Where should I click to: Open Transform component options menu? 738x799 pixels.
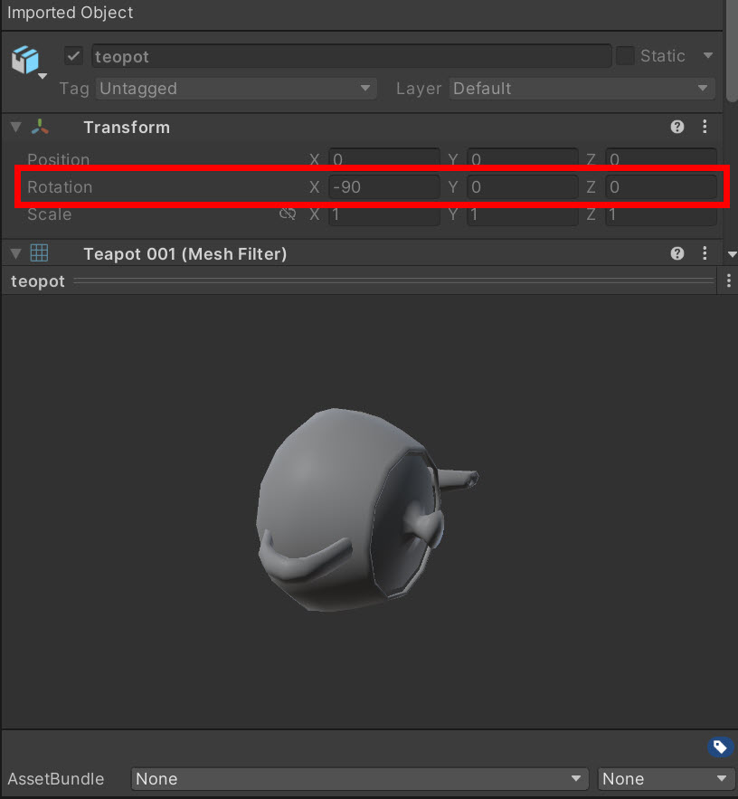(705, 127)
